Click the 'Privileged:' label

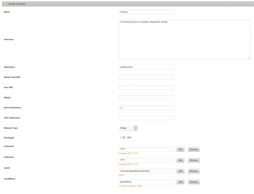[9, 138]
